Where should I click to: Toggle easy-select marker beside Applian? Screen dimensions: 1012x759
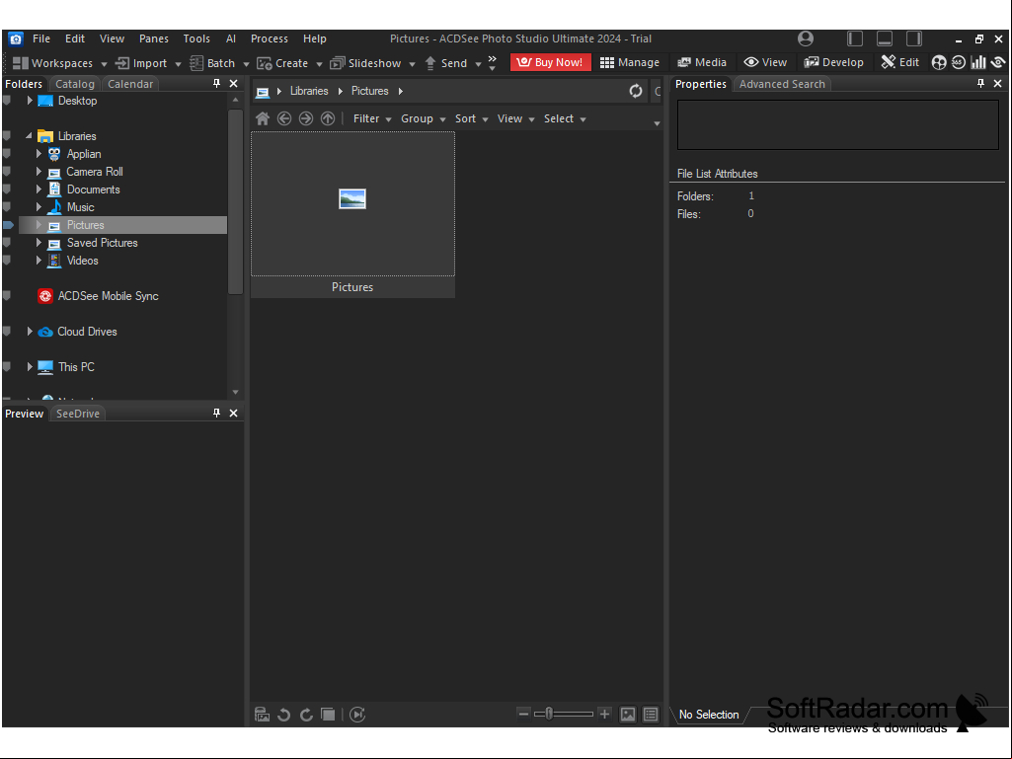(x=7, y=154)
